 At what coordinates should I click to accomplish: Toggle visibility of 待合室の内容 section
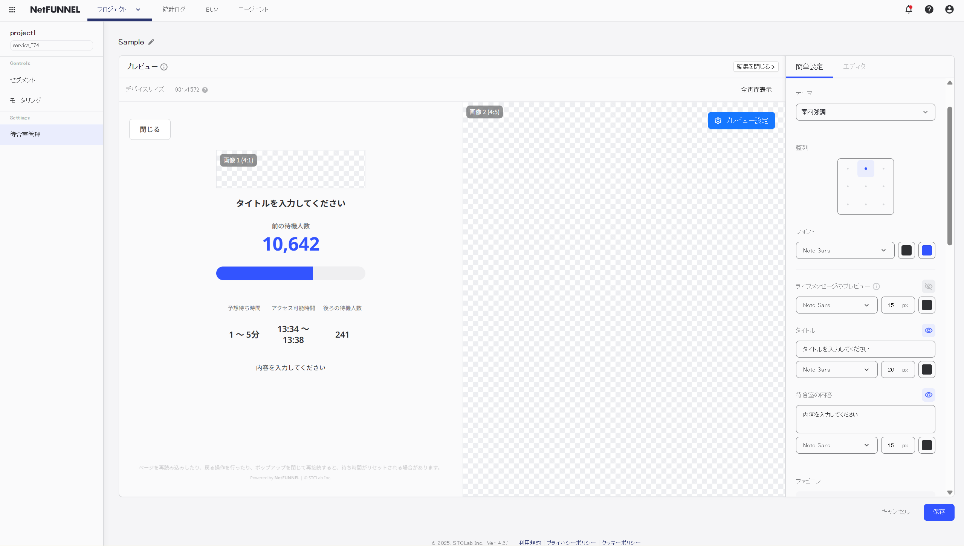[x=929, y=395]
